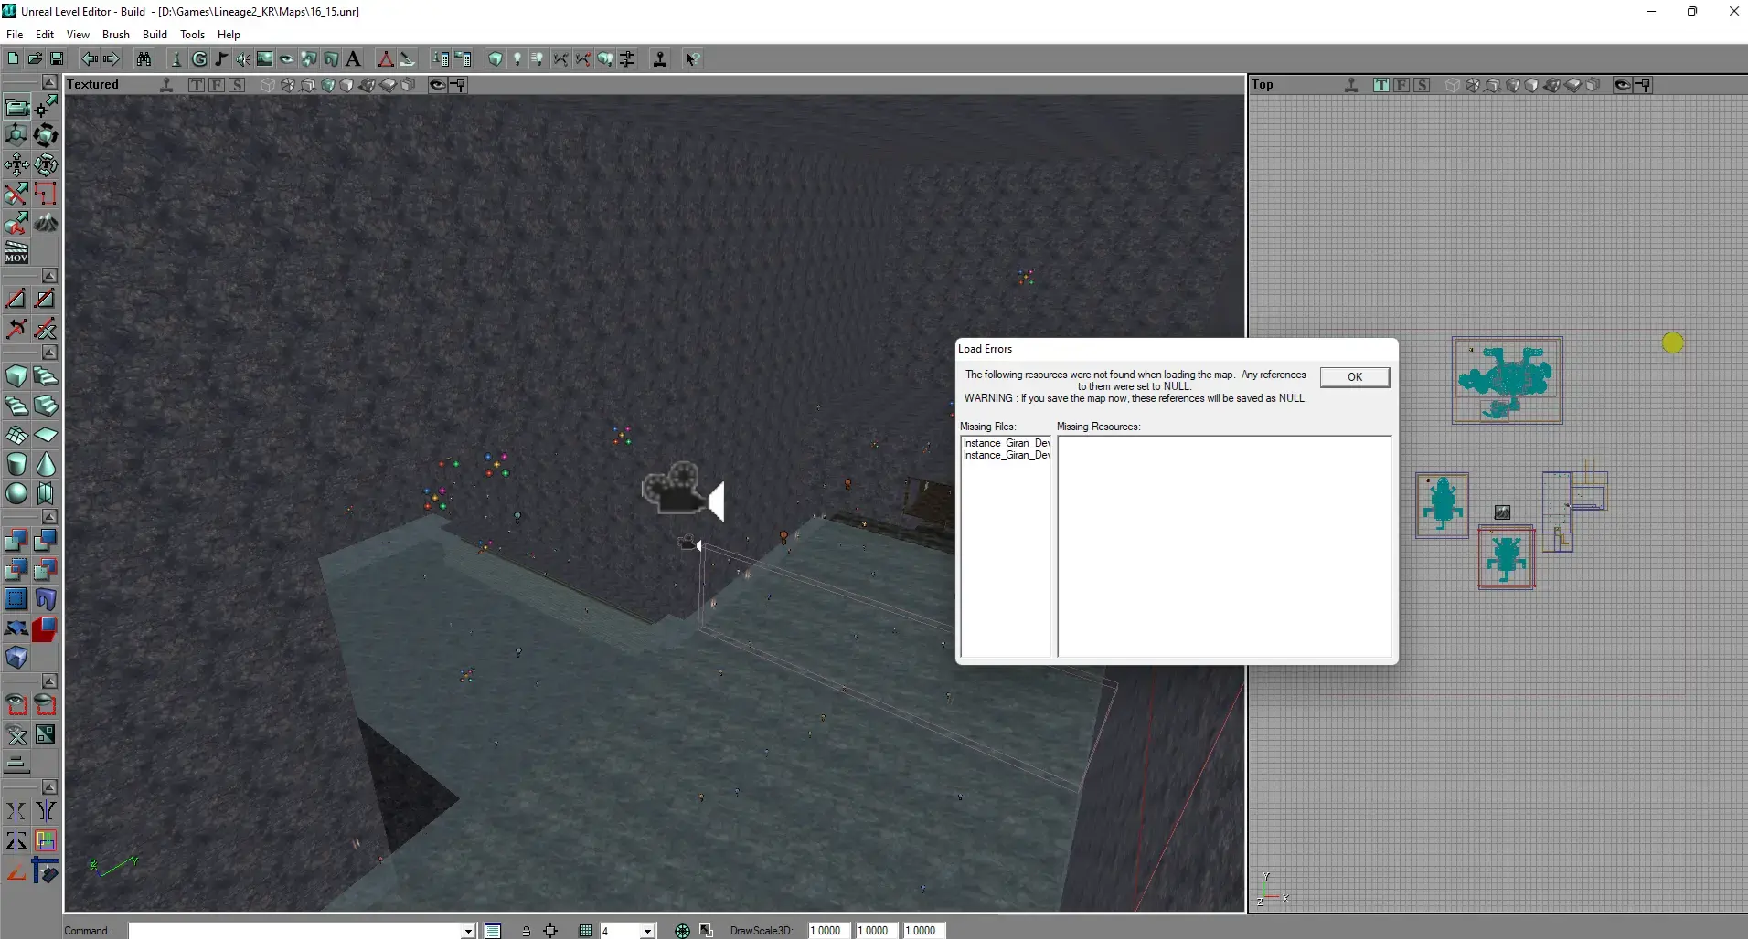Select first Instance_Giran_Dev missing file entry
1748x939 pixels.
[1007, 443]
